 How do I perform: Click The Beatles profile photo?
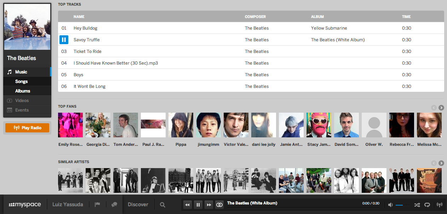[27, 27]
